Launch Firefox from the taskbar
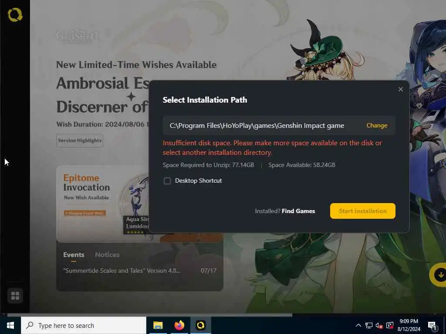 pos(179,325)
